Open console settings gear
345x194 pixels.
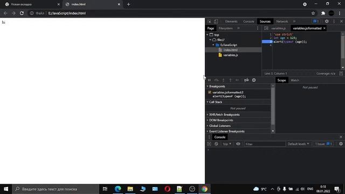(341, 144)
